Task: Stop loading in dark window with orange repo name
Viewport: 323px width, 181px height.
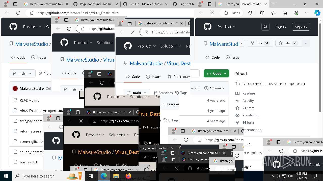Action: click(81, 121)
